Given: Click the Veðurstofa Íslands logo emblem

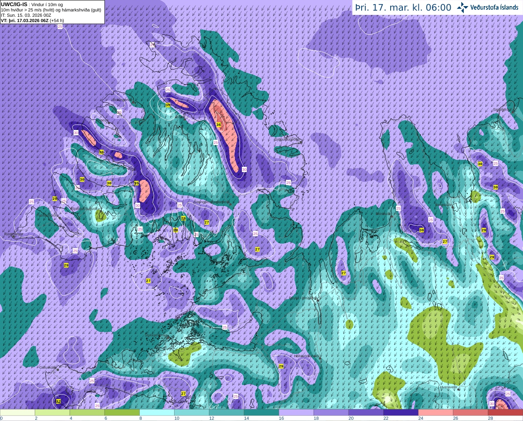Looking at the screenshot, I should point(462,7).
